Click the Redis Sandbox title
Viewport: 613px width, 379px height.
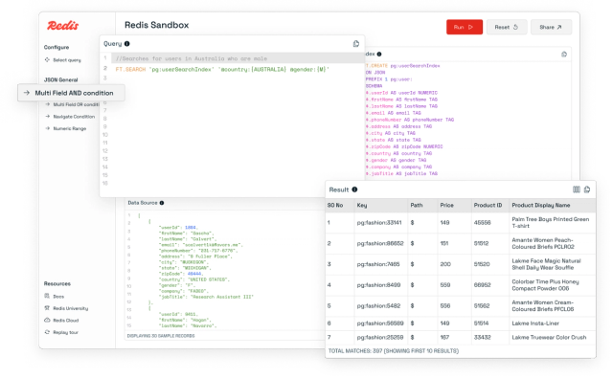click(x=156, y=25)
